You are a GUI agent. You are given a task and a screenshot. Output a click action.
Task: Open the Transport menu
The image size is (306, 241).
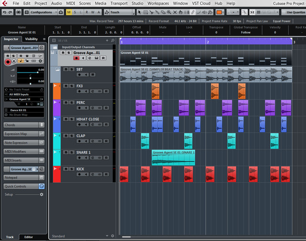[x=119, y=3]
